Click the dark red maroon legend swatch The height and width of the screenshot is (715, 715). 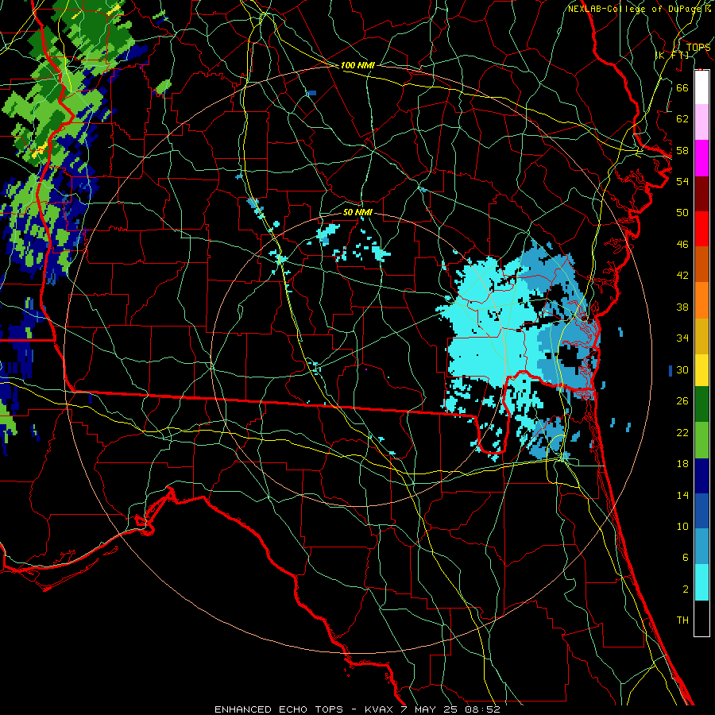(701, 194)
